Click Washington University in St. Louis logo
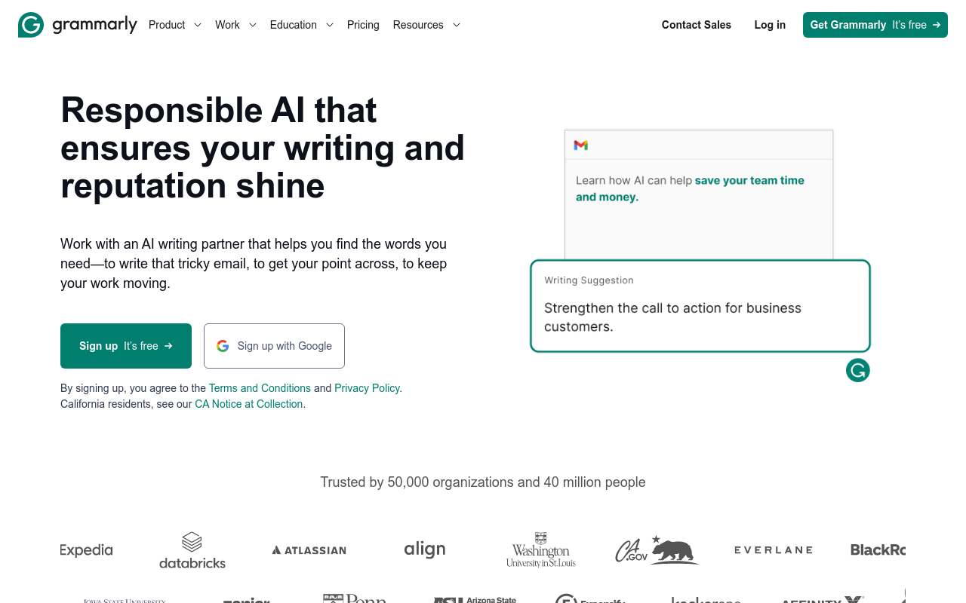Image resolution: width=966 pixels, height=603 pixels. [x=541, y=549]
